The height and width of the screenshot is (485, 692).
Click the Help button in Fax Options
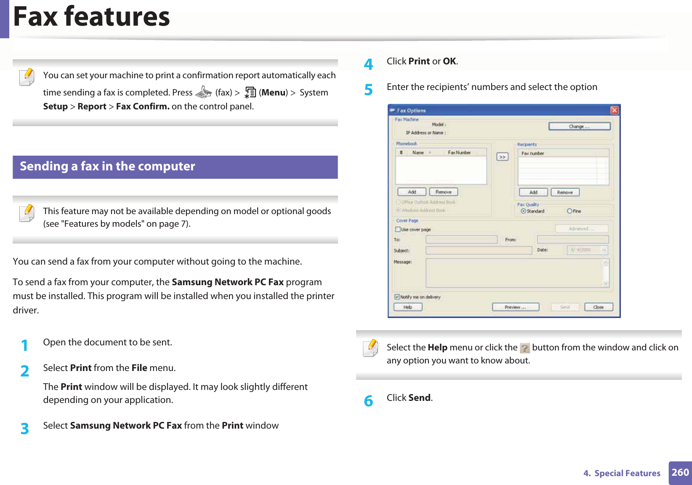click(407, 307)
